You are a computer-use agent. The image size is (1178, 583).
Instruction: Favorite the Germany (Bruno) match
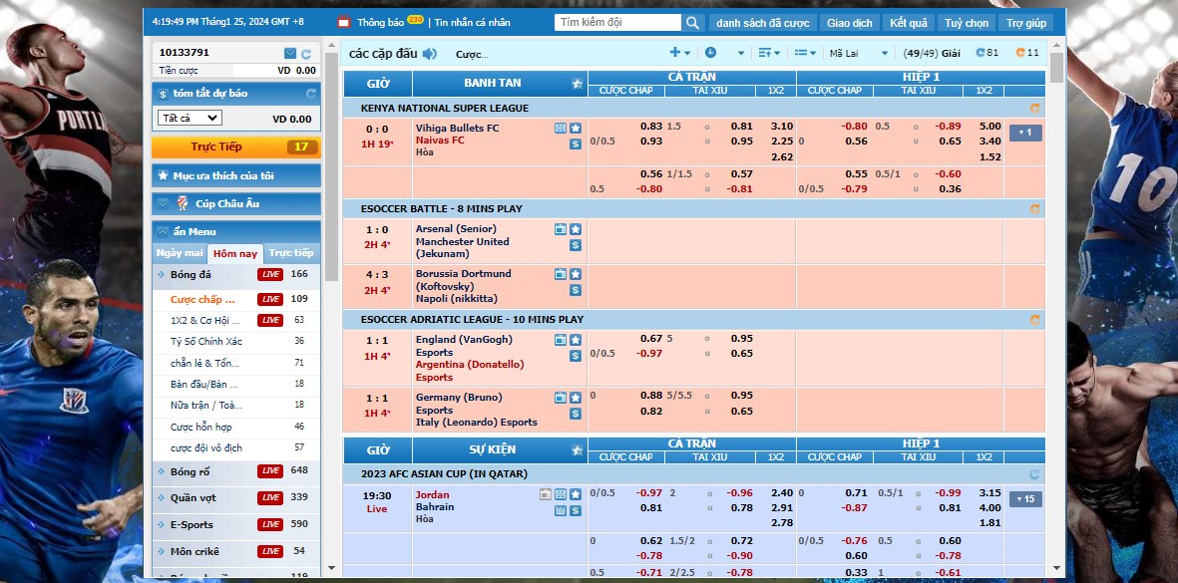(x=576, y=398)
